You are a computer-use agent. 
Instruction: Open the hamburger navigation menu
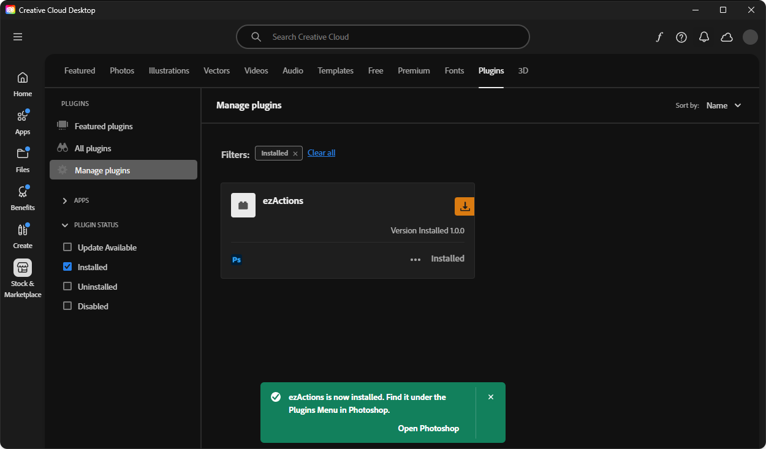[x=18, y=37]
